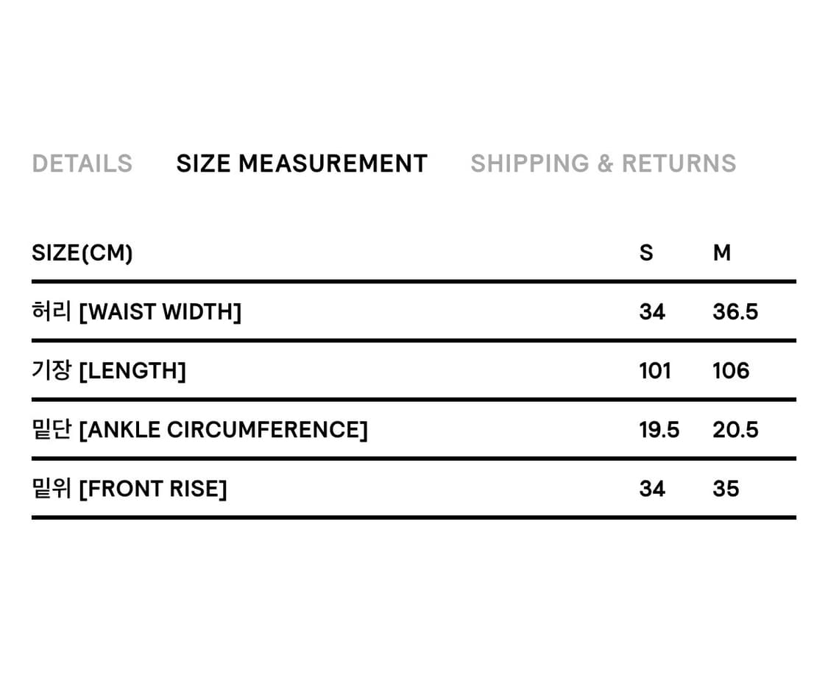Click the SIZE(CM) column header

[82, 253]
